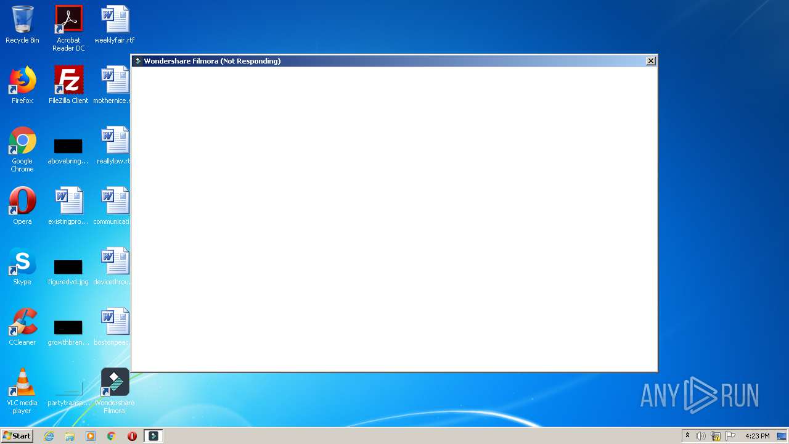Open the Recycle Bin desktop icon
The width and height of the screenshot is (789, 444).
22,25
